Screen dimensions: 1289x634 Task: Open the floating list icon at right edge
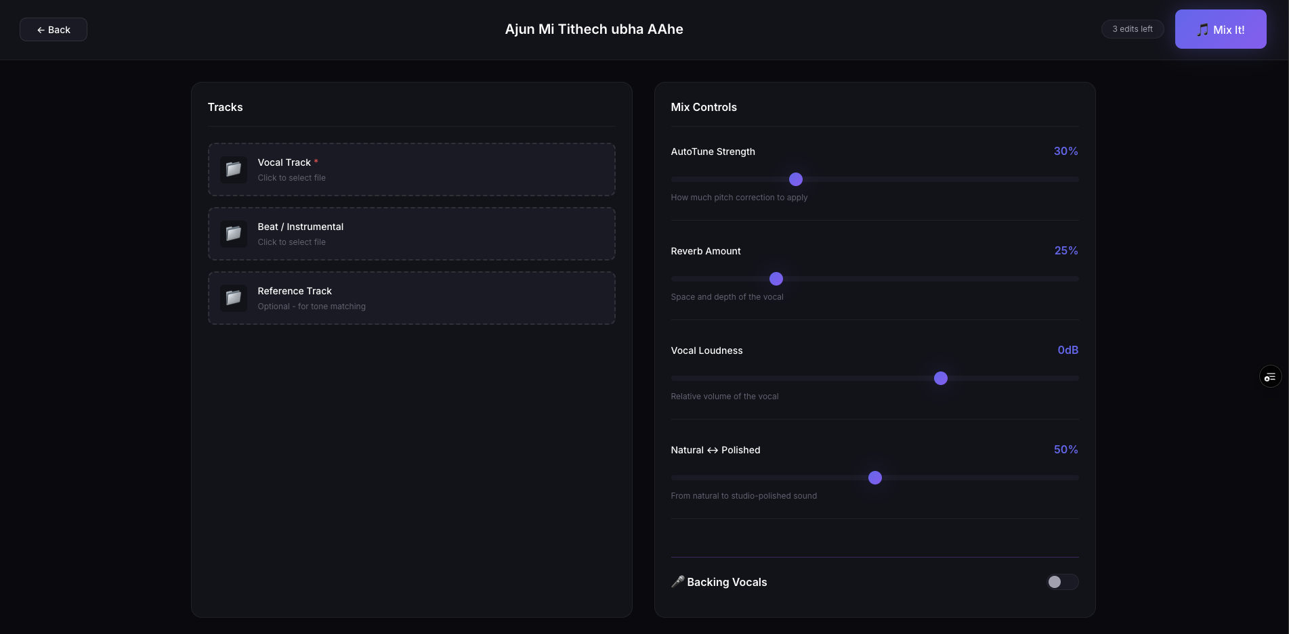(x=1270, y=376)
